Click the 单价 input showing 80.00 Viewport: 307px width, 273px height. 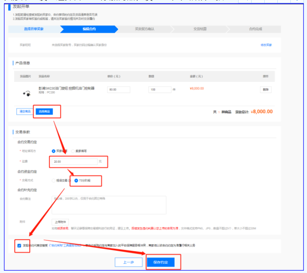(119, 90)
